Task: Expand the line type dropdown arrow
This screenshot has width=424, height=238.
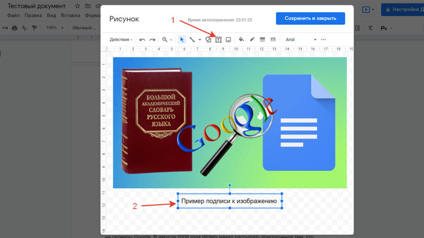Action: (200, 40)
